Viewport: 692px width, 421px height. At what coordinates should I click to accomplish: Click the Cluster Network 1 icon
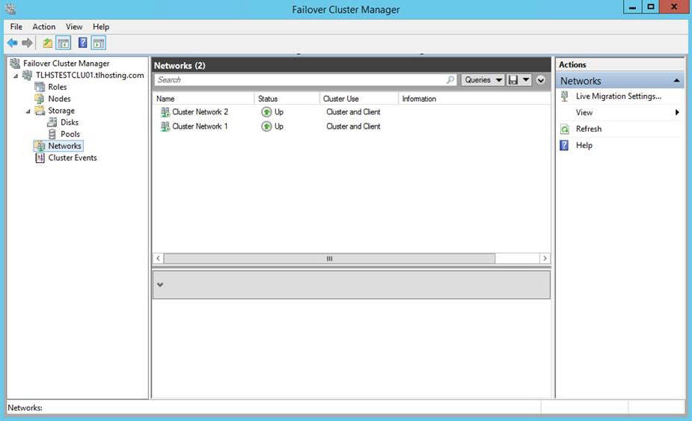165,126
